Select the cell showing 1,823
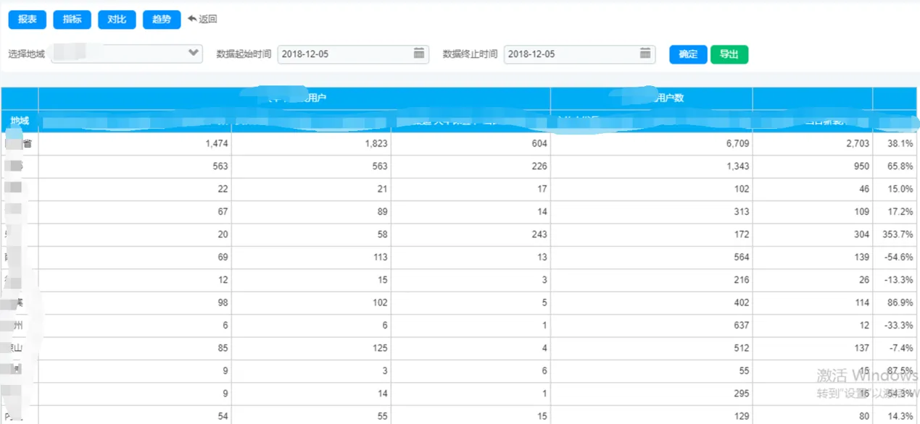The height and width of the screenshot is (424, 920). pyautogui.click(x=311, y=144)
